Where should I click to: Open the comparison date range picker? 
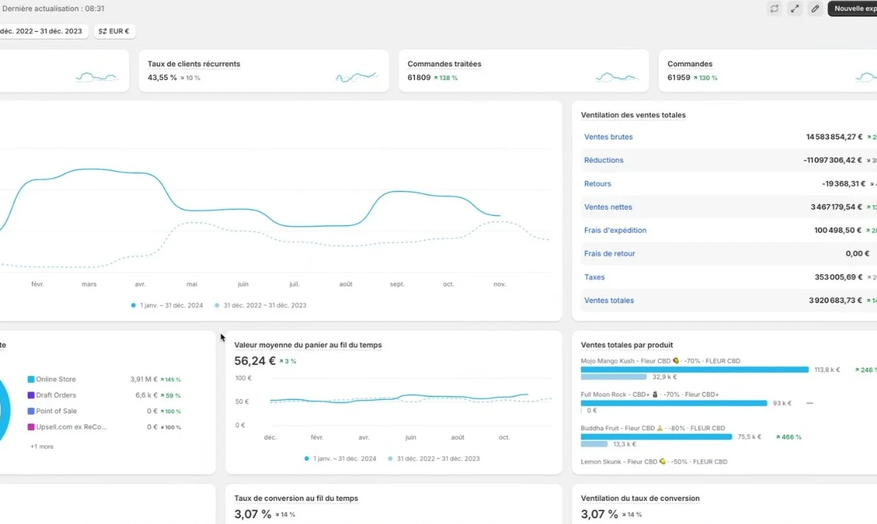[x=43, y=31]
